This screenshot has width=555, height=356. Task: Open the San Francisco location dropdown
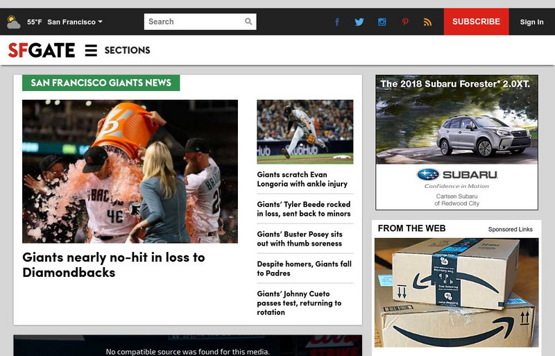click(x=75, y=22)
